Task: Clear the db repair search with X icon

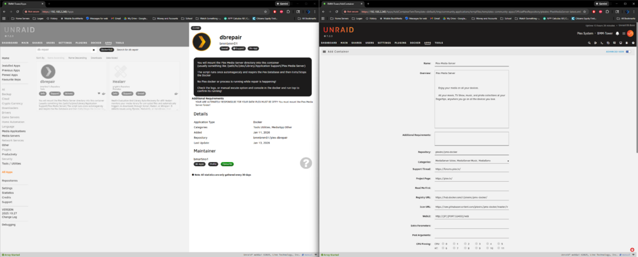Action: [x=94, y=50]
